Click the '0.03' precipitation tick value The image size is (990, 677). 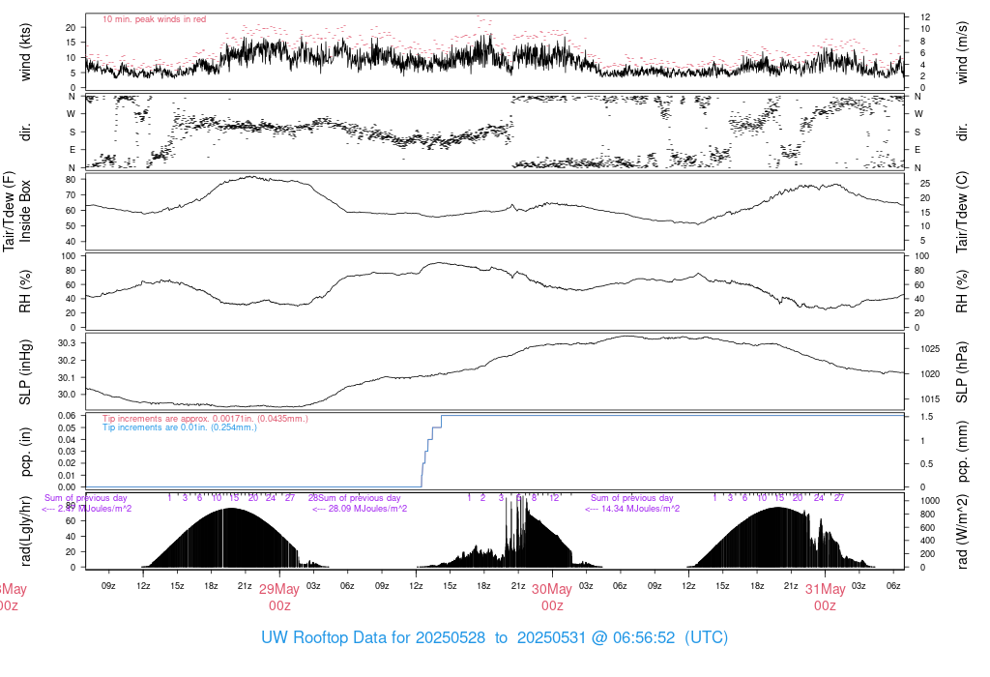67,452
